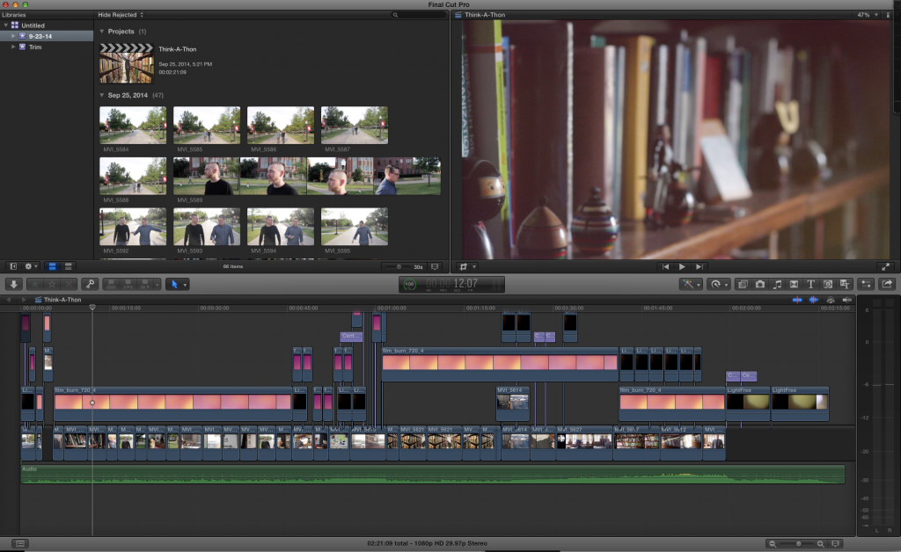
Task: Open the Themes browser icon
Action: tap(845, 284)
